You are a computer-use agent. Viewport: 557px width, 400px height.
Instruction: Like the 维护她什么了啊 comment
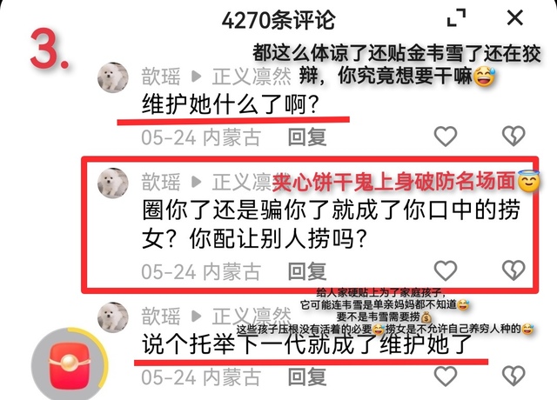tap(446, 137)
